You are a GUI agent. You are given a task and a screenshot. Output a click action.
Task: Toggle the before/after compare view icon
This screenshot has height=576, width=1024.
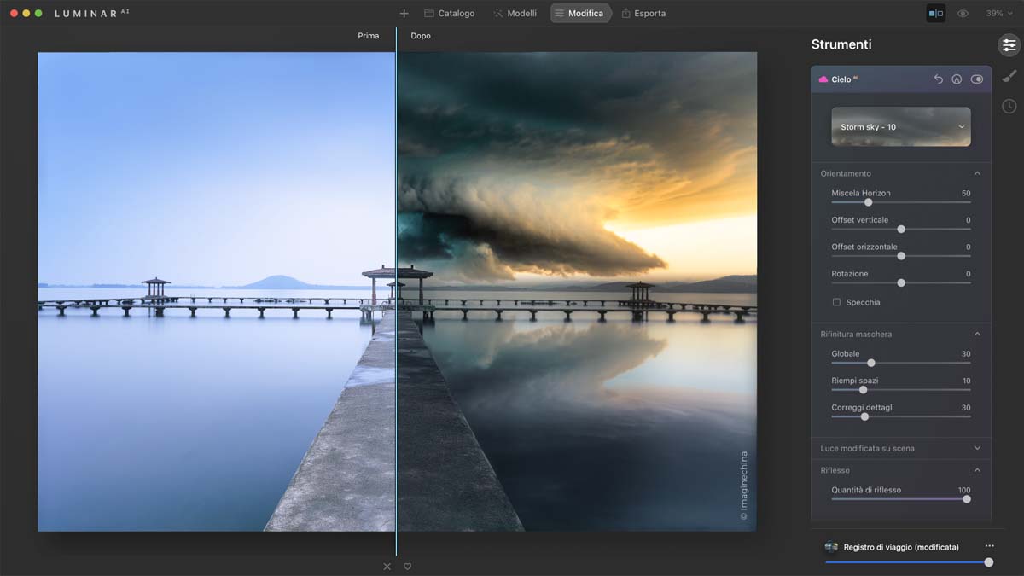pos(935,14)
